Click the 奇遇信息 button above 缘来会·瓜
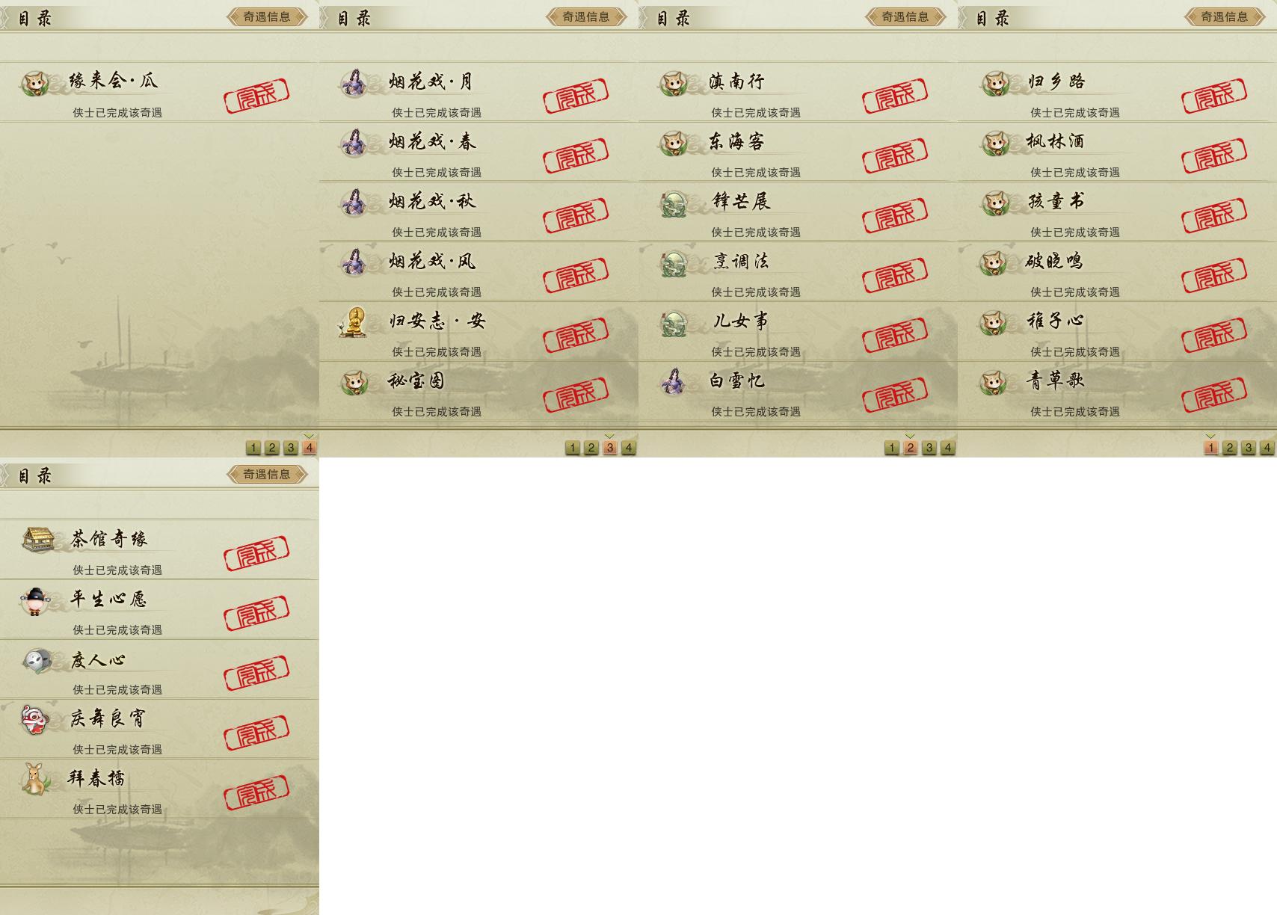Viewport: 1277px width, 915px height. click(267, 16)
